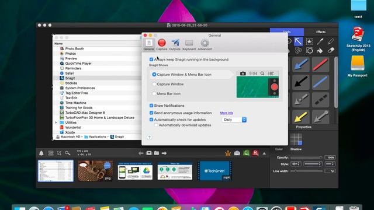This screenshot has height=210, width=374.
Task: Select the Shape tool icon
Action: point(309,51)
